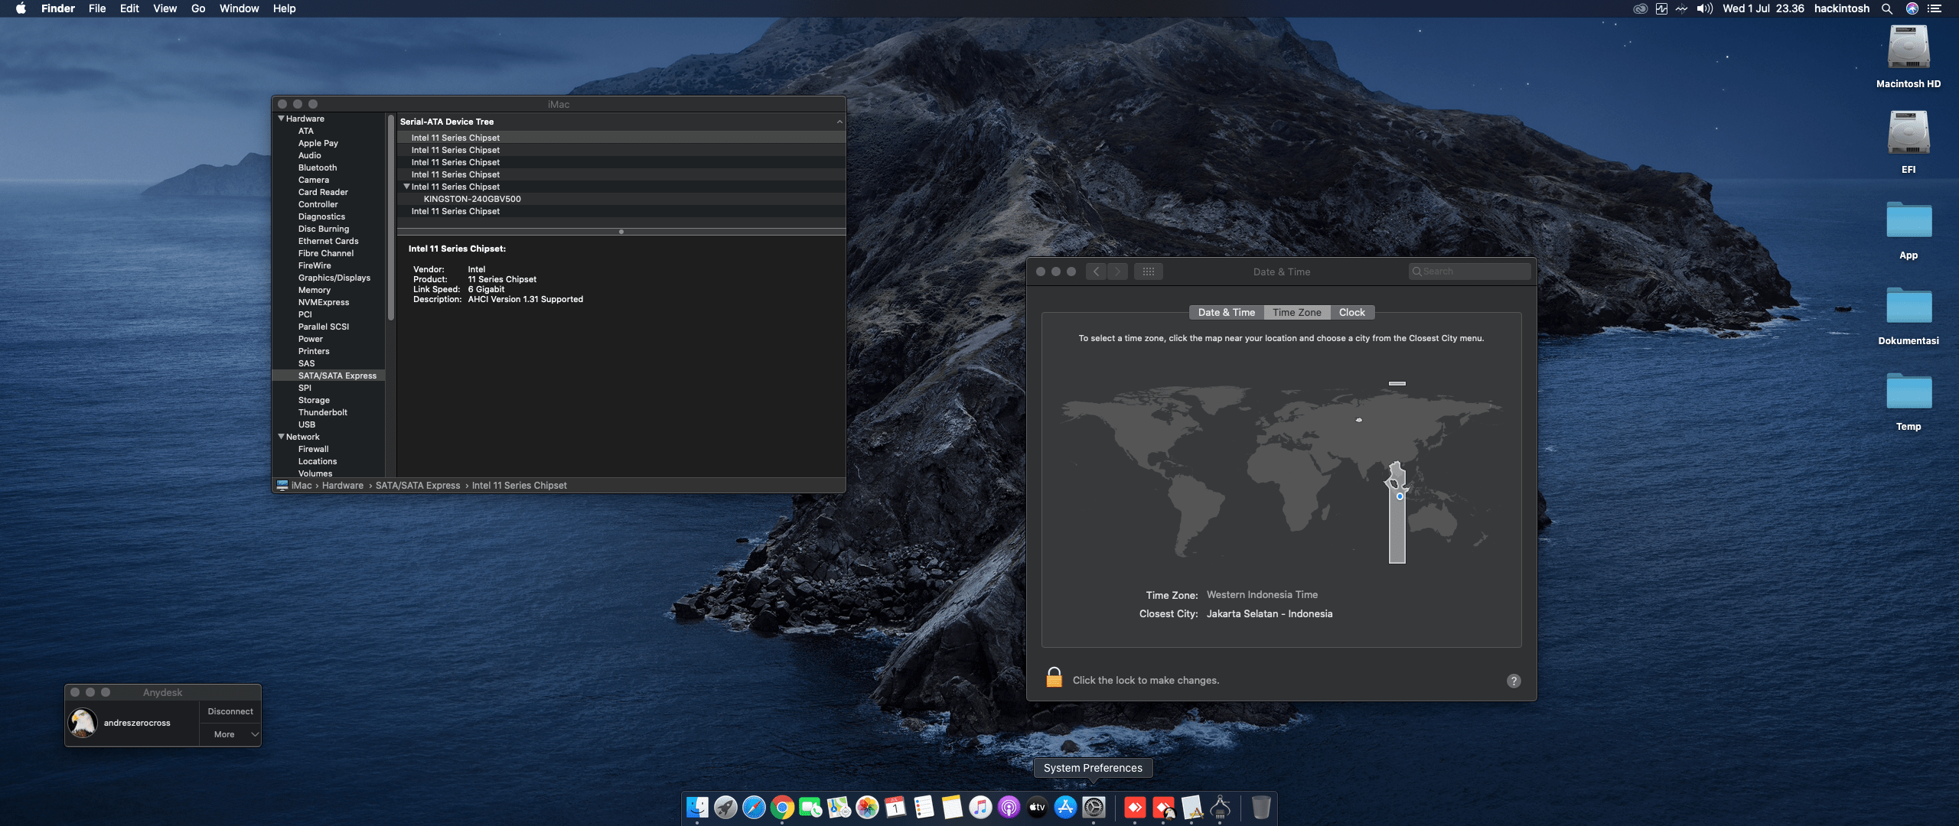
Task: Open the More dropdown in Anydesk
Action: tap(230, 734)
